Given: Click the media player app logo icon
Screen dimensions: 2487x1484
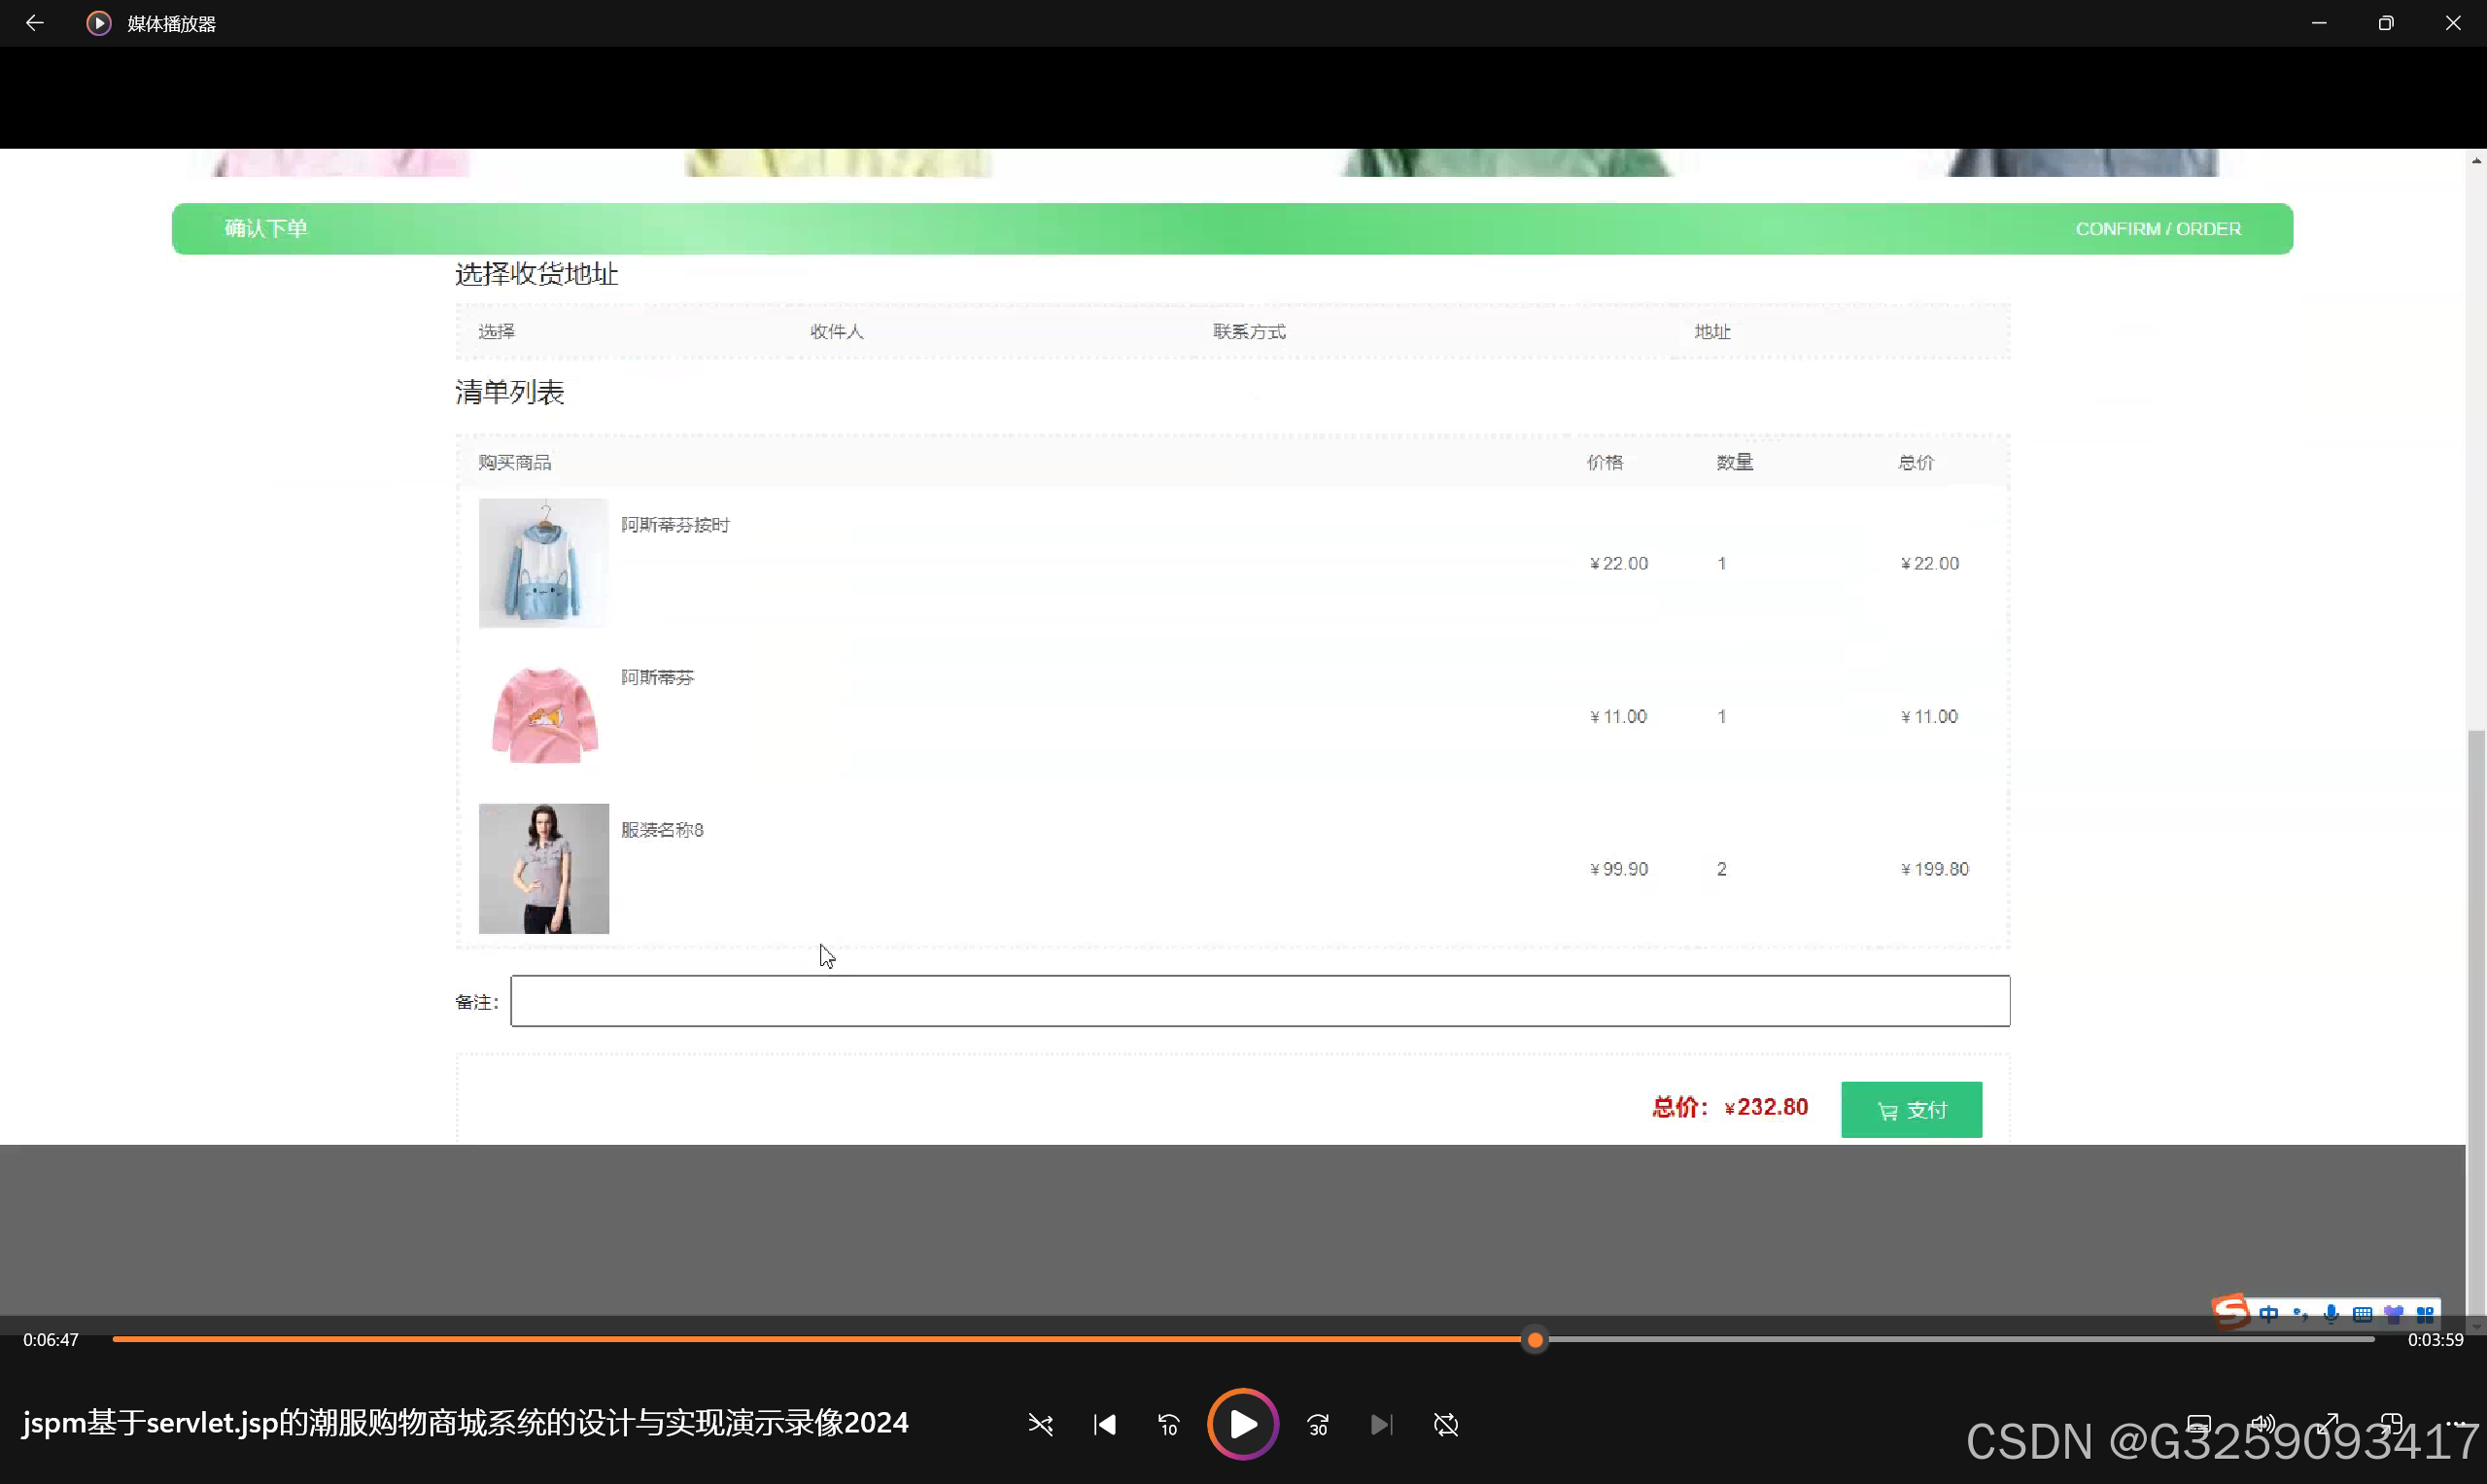Looking at the screenshot, I should click(98, 23).
